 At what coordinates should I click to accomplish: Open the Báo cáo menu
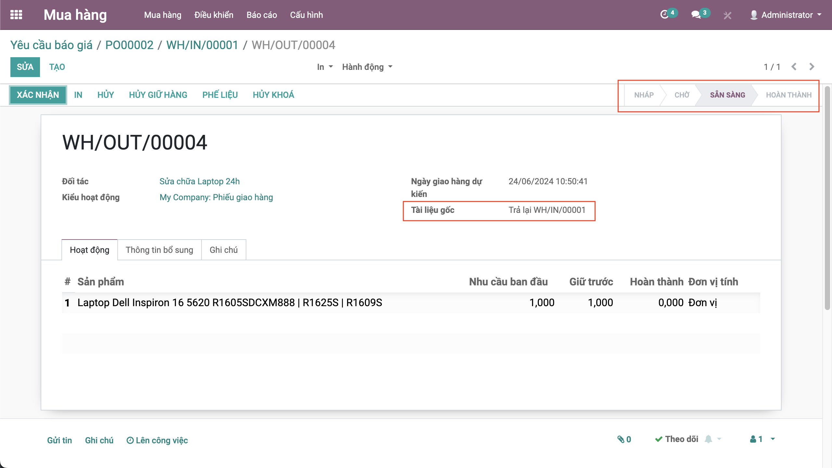click(x=261, y=15)
